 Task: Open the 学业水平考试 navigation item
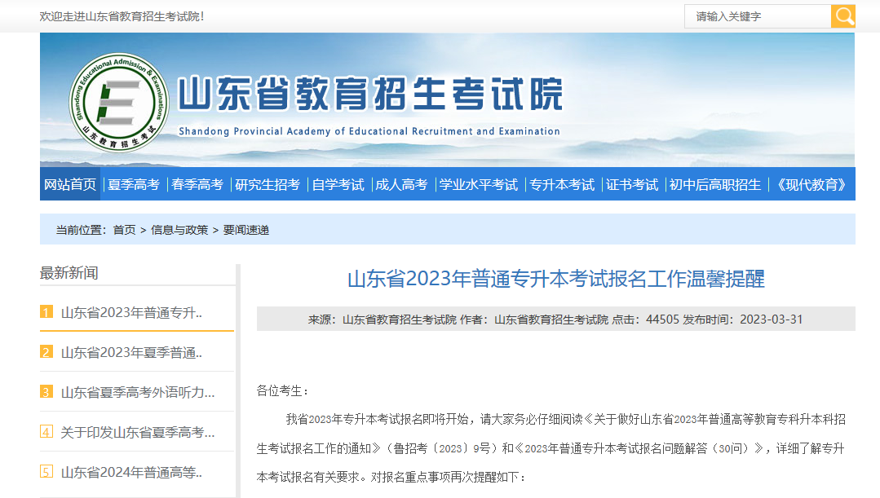[x=478, y=184]
